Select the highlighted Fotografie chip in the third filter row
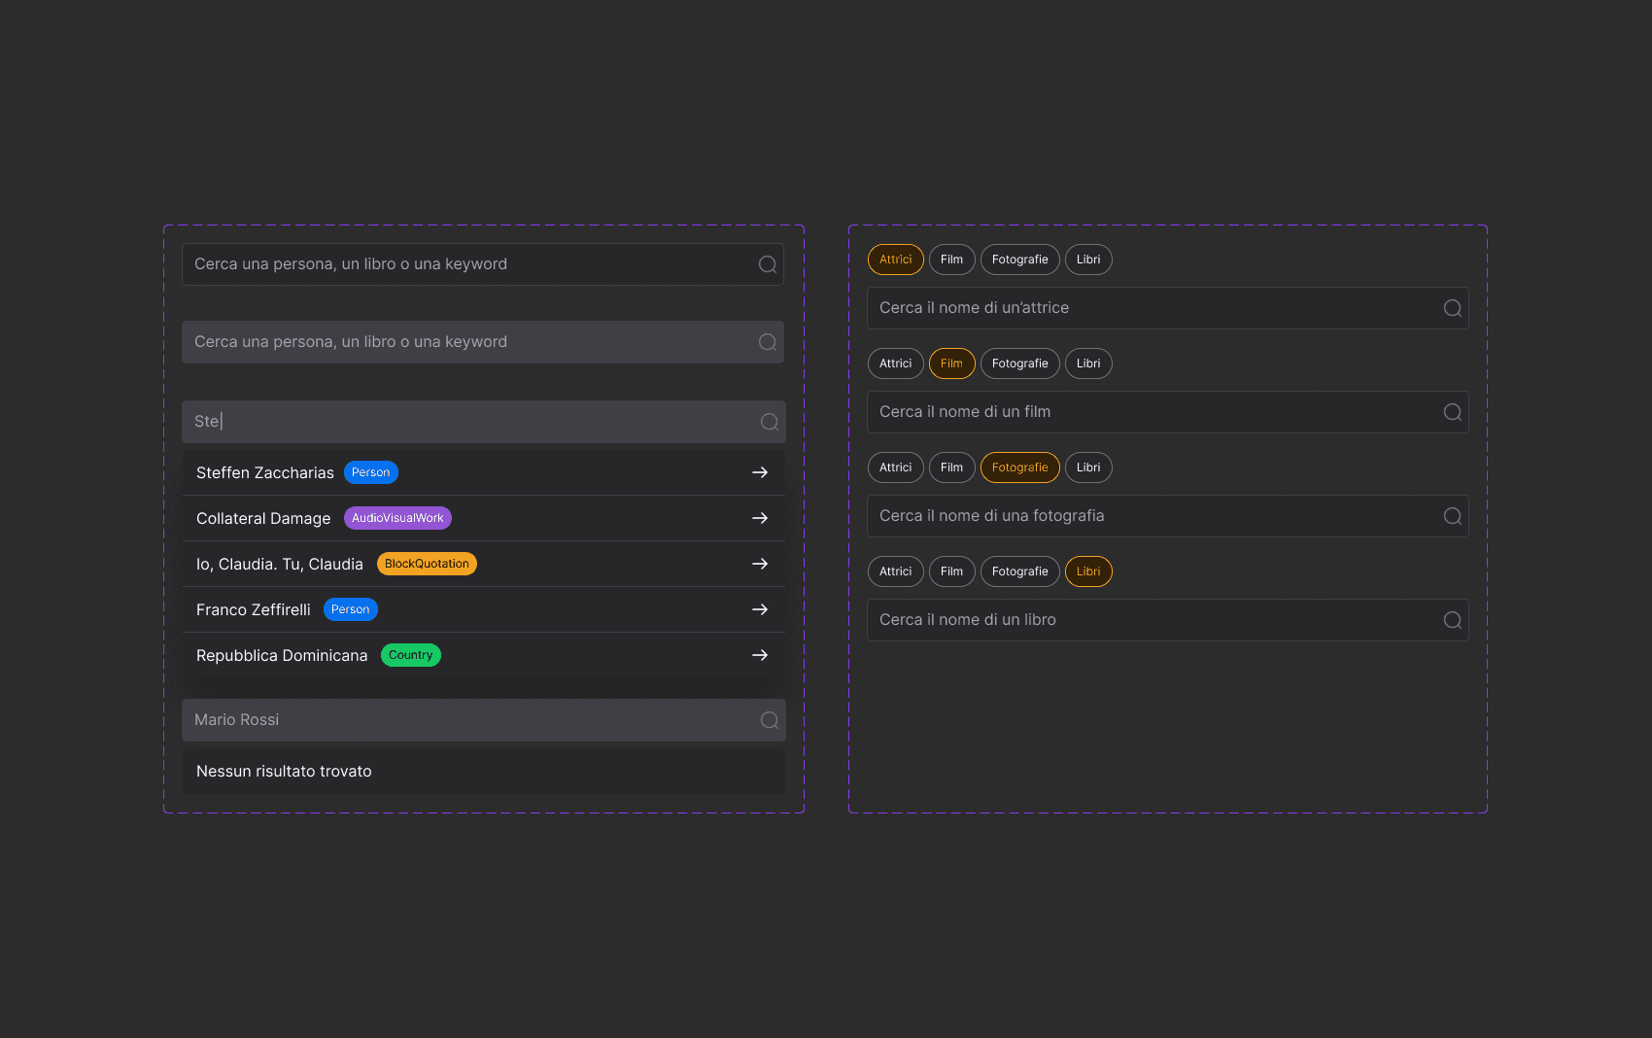1652x1038 pixels. (1020, 467)
